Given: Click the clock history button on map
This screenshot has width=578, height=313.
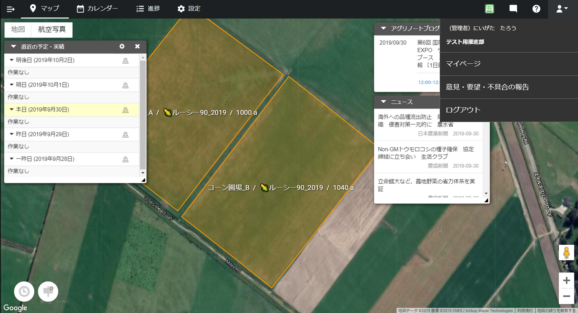Looking at the screenshot, I should pos(24,291).
